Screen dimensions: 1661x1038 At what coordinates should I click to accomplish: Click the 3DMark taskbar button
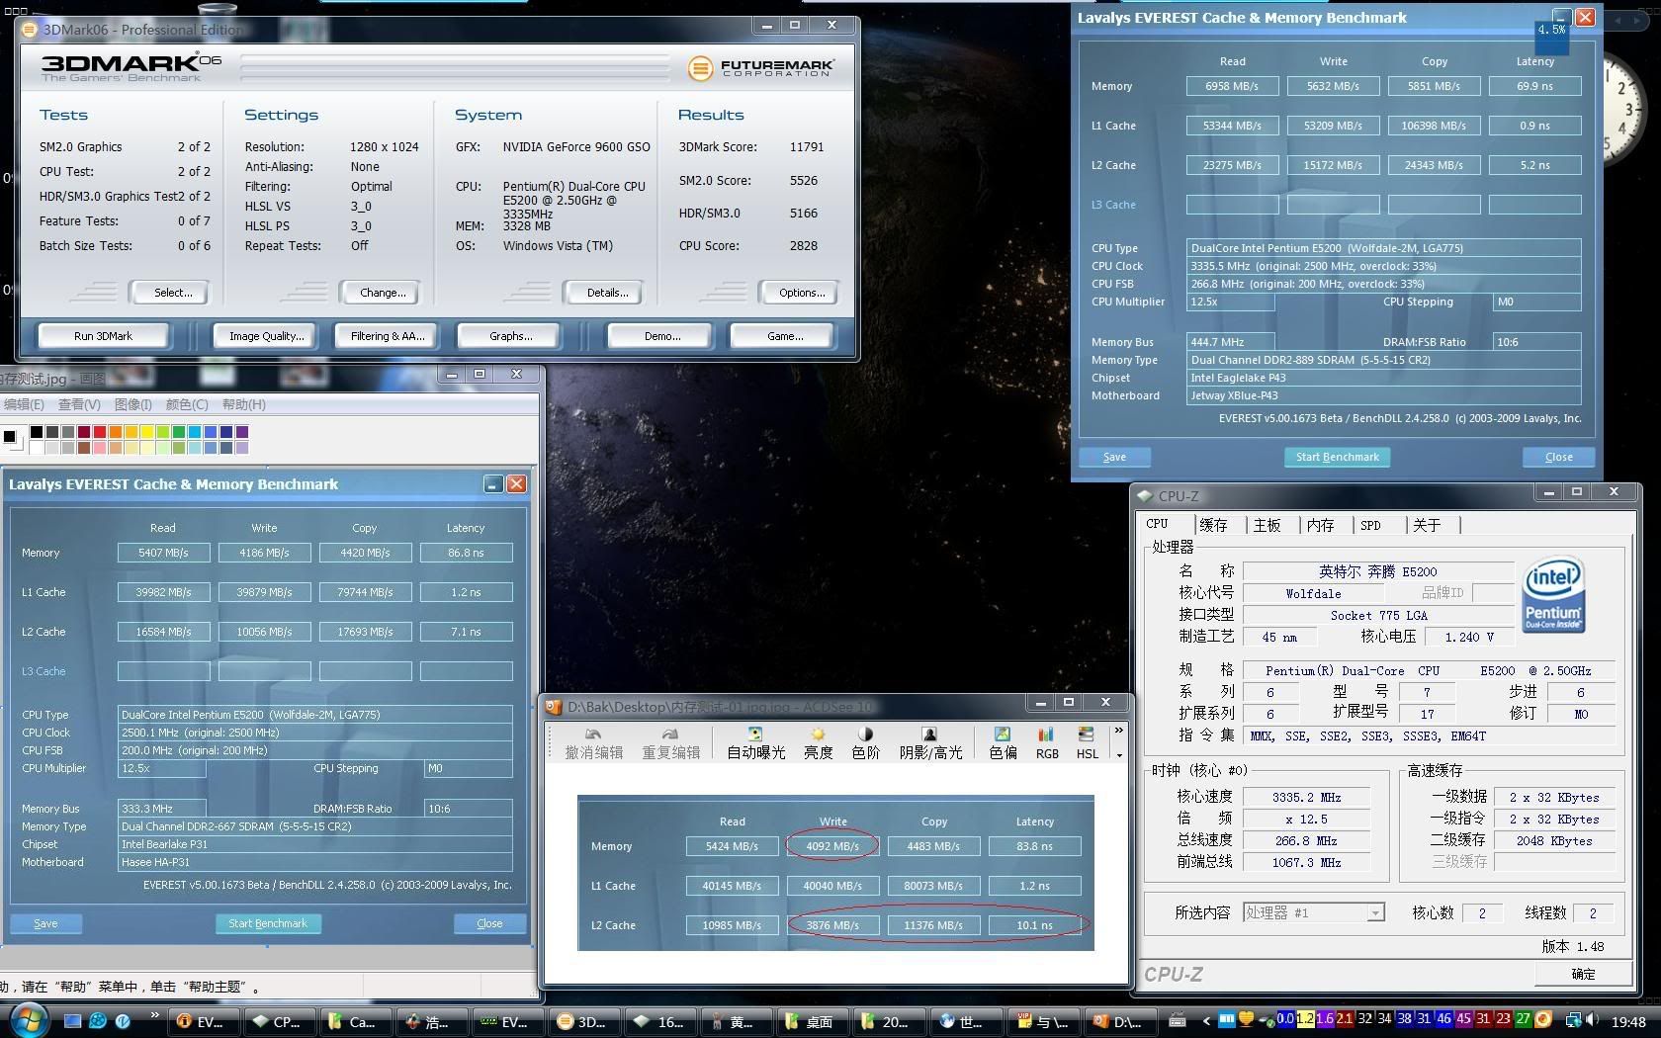[583, 1022]
